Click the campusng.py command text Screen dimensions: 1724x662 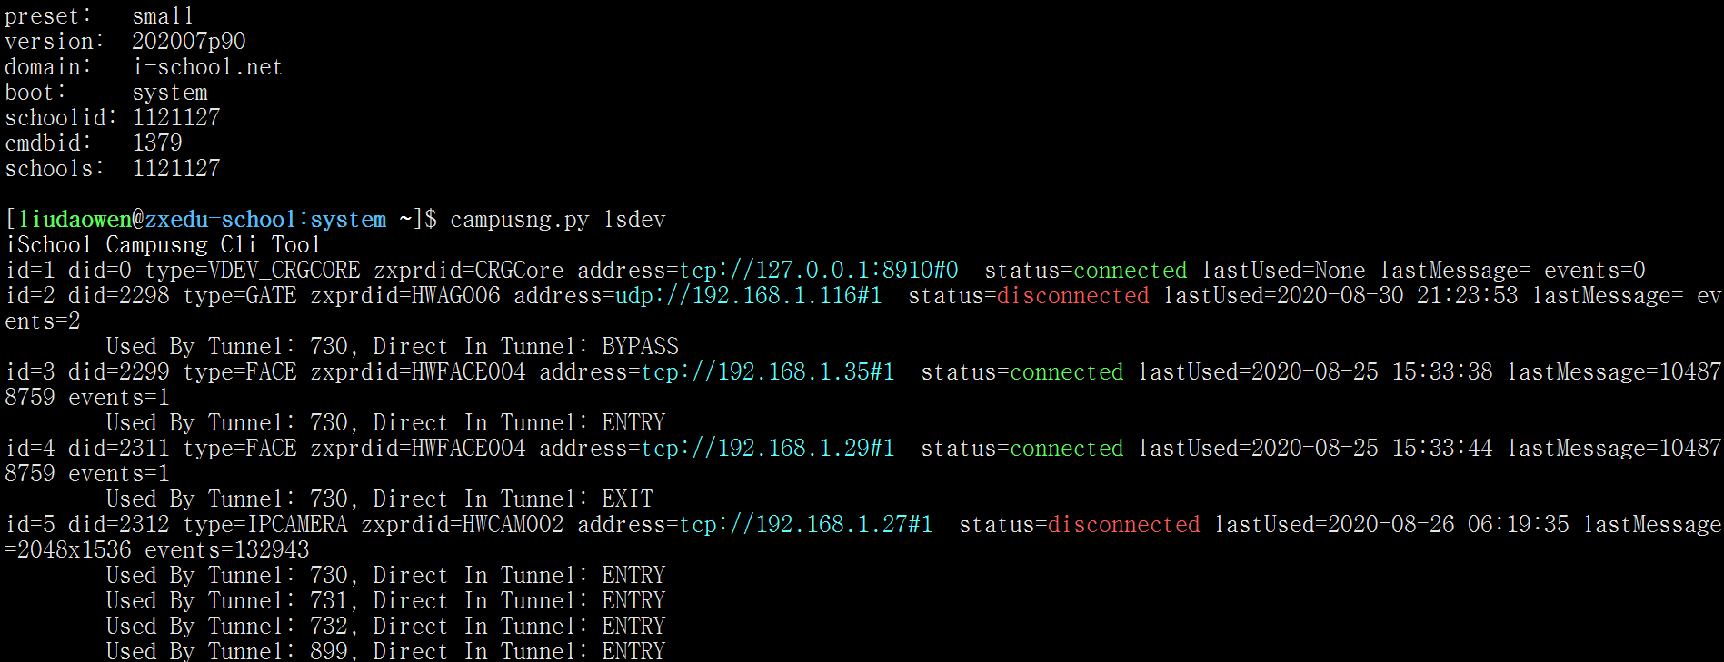pyautogui.click(x=520, y=220)
